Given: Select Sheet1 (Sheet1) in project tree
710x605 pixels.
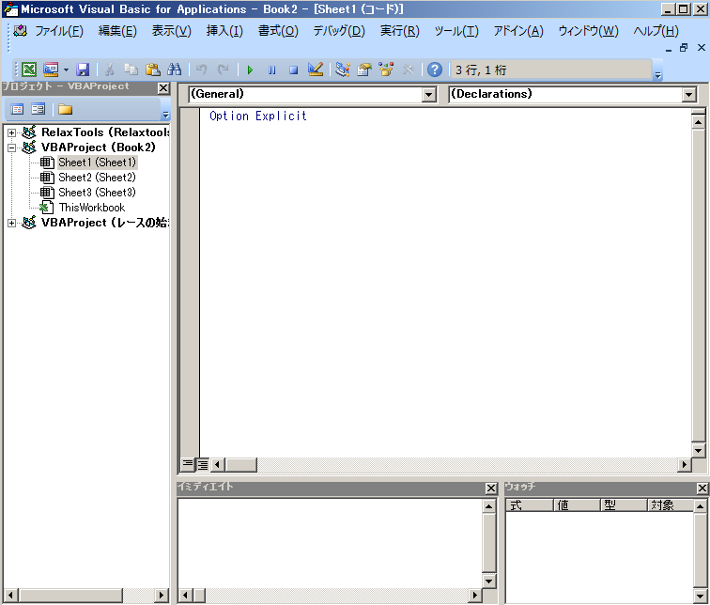Looking at the screenshot, I should point(97,163).
